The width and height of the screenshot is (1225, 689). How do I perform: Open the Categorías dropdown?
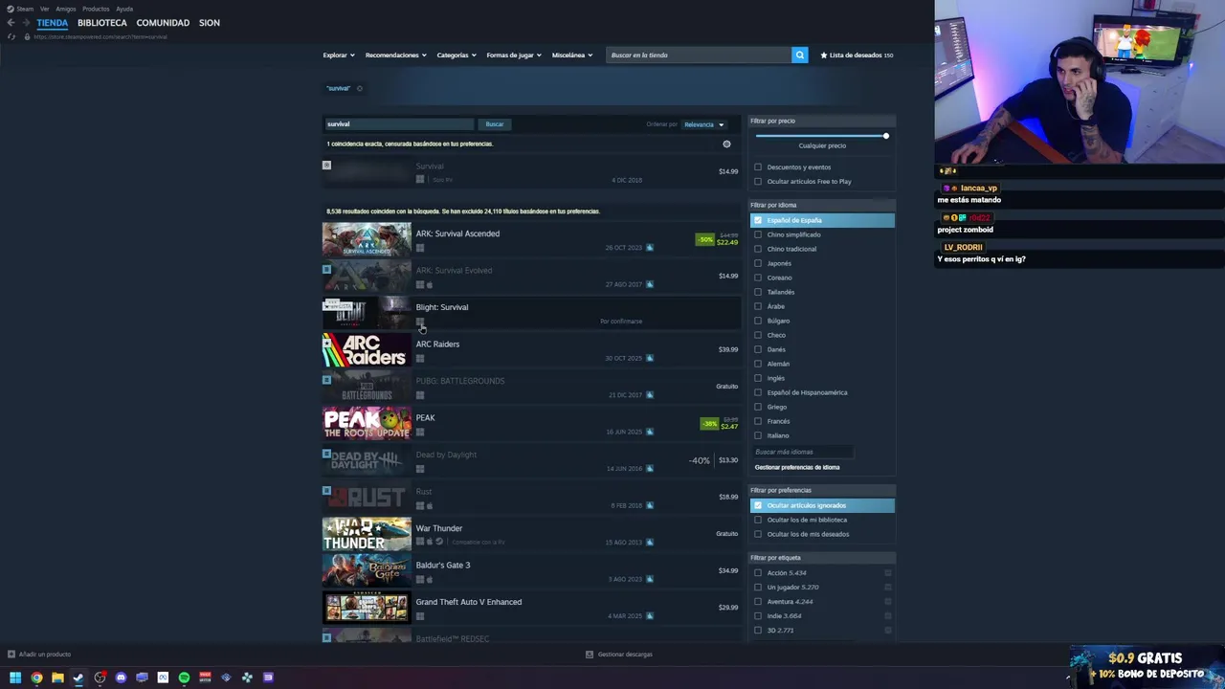(457, 55)
